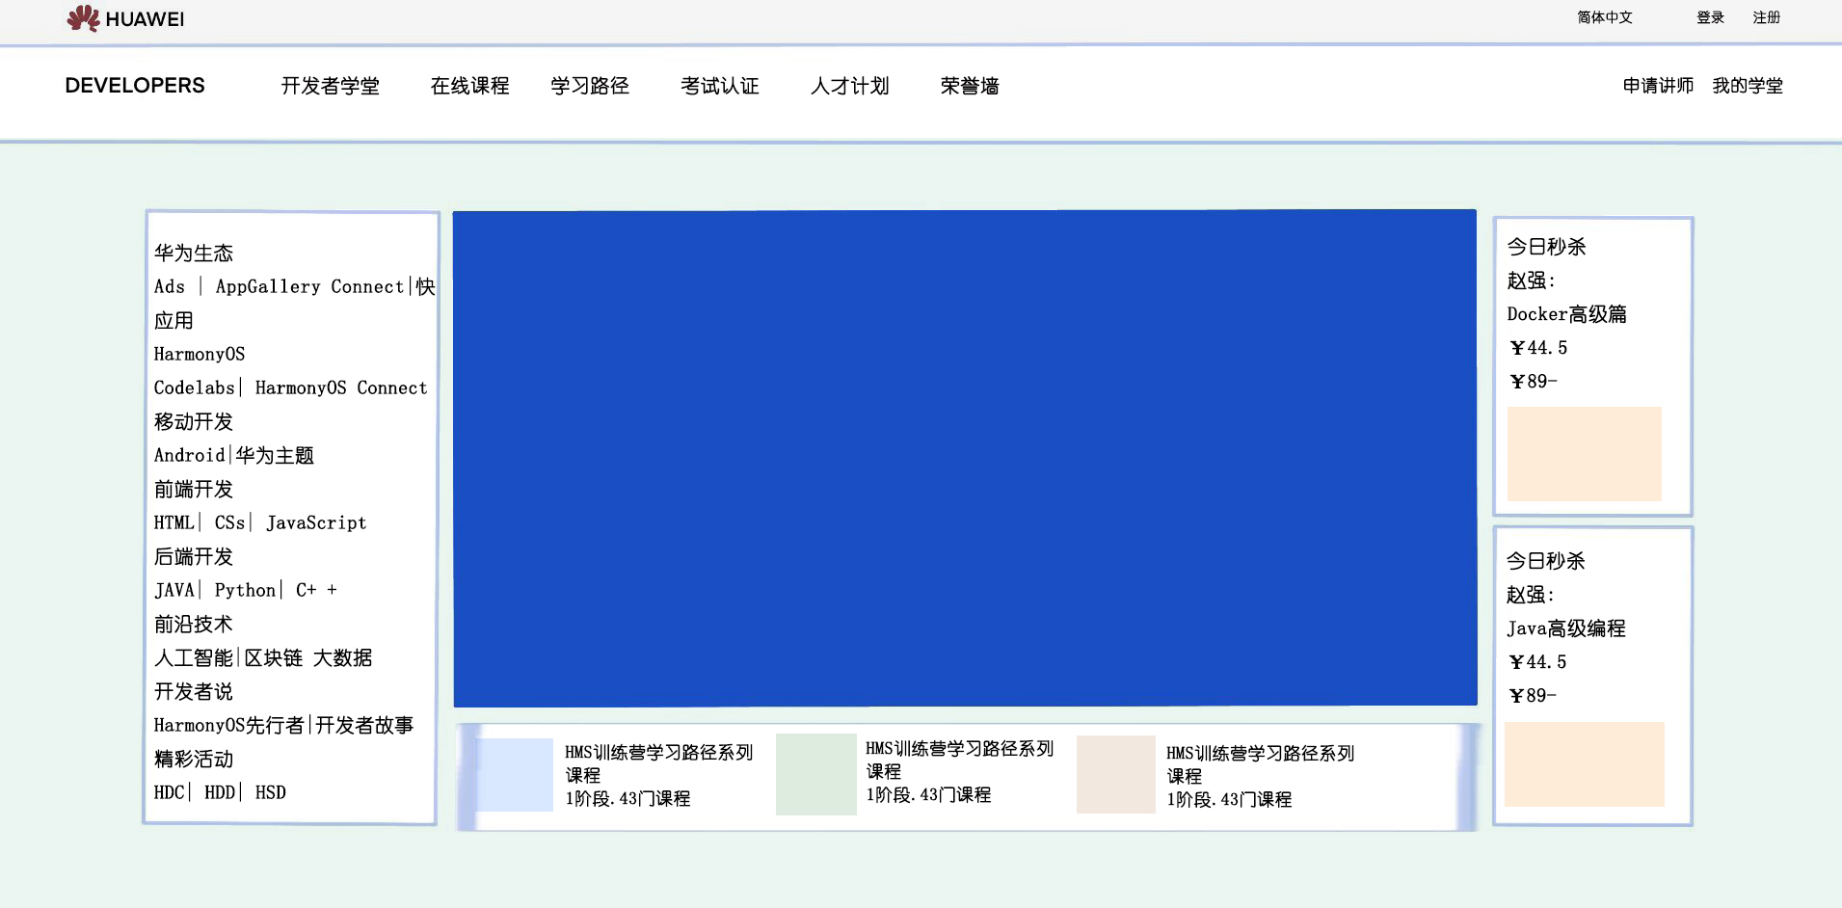Open the HDC link
The height and width of the screenshot is (908, 1842).
(169, 792)
